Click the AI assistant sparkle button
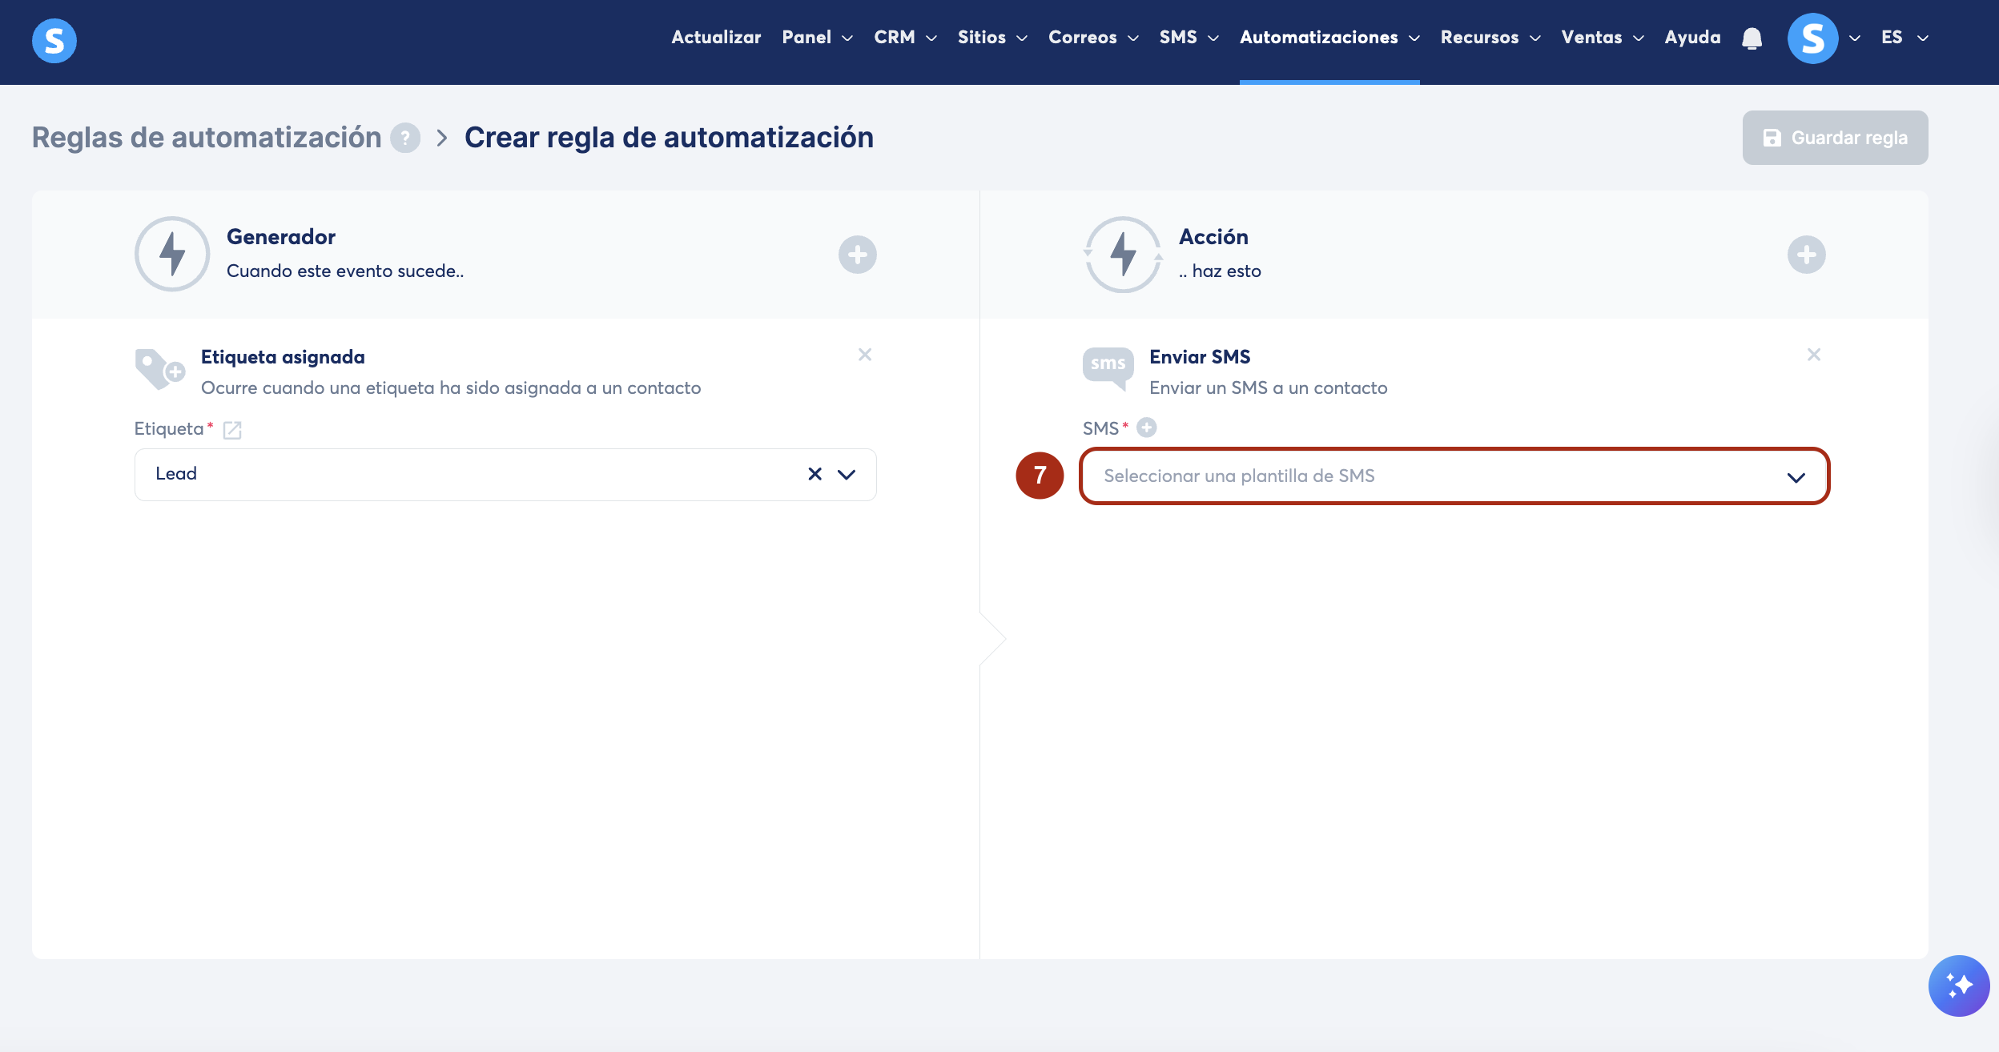 [x=1958, y=986]
